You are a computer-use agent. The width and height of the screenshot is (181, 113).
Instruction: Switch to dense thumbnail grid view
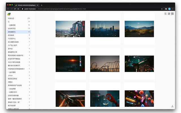pyautogui.click(x=172, y=14)
